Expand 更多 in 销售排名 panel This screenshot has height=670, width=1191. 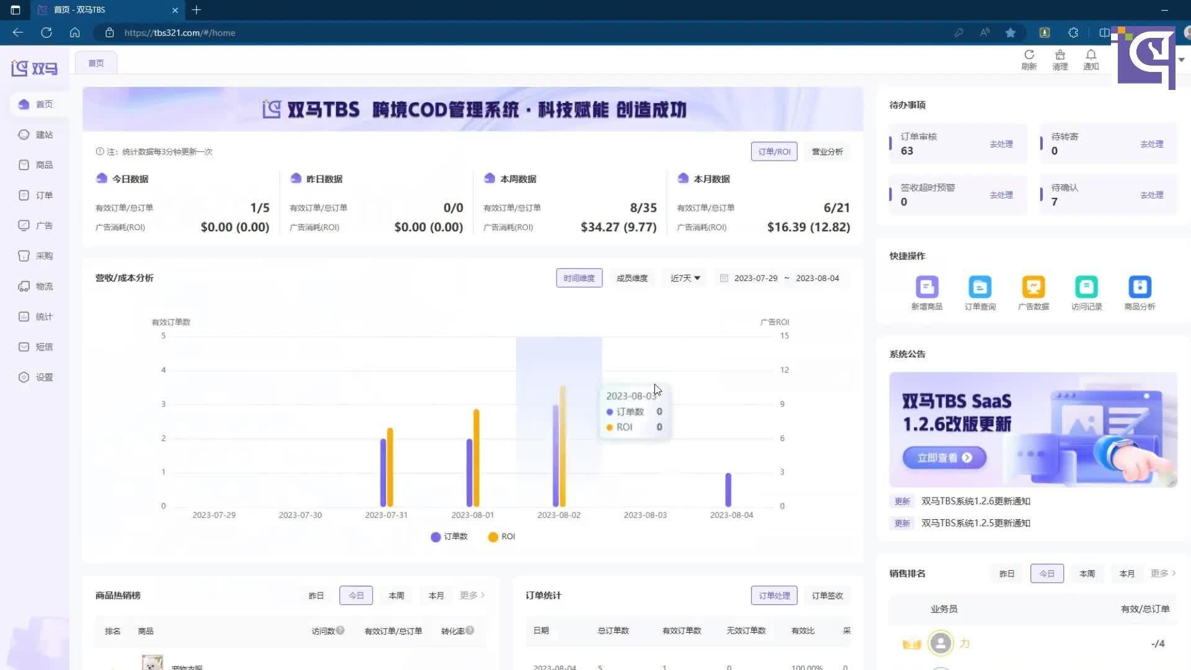coord(1162,573)
